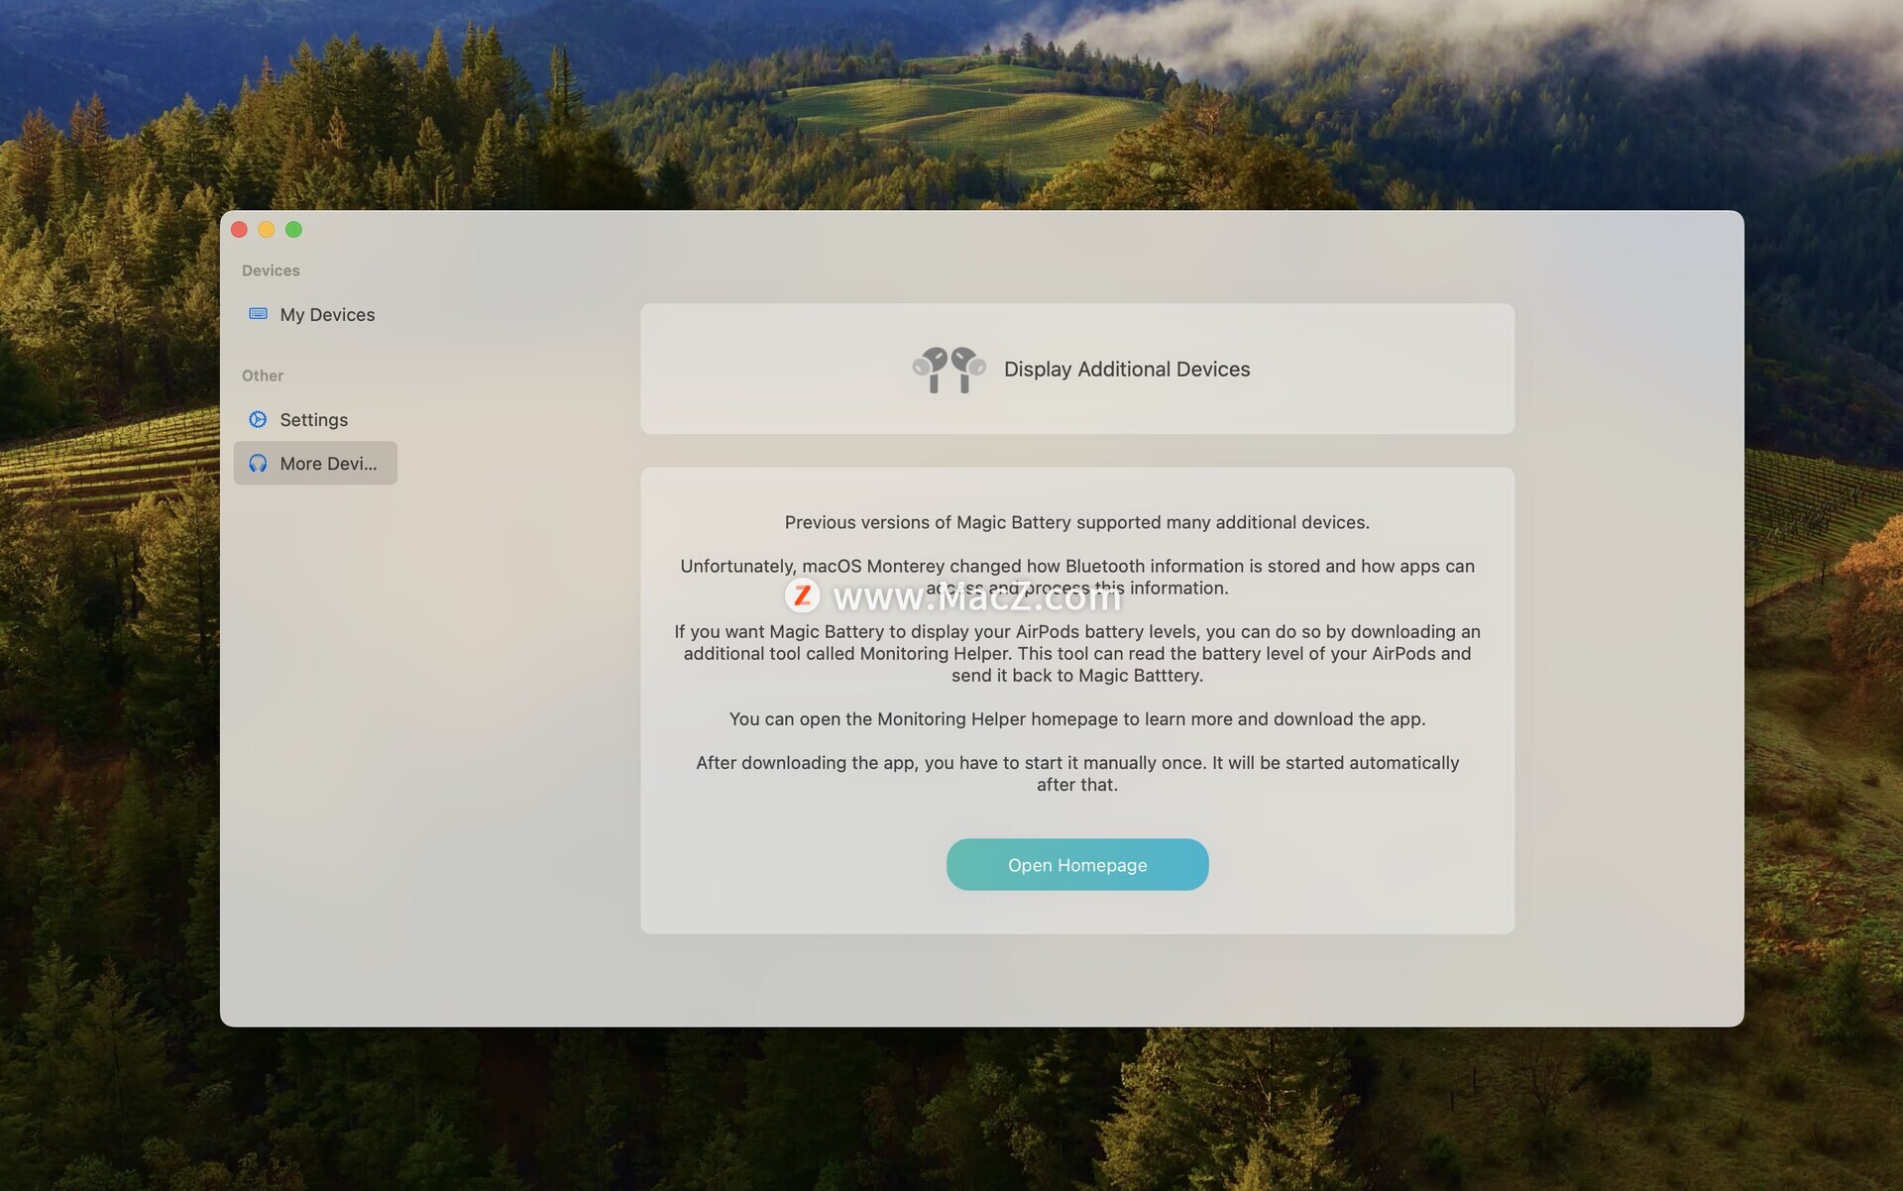
Task: Open the Settings sidebar label
Action: point(313,419)
